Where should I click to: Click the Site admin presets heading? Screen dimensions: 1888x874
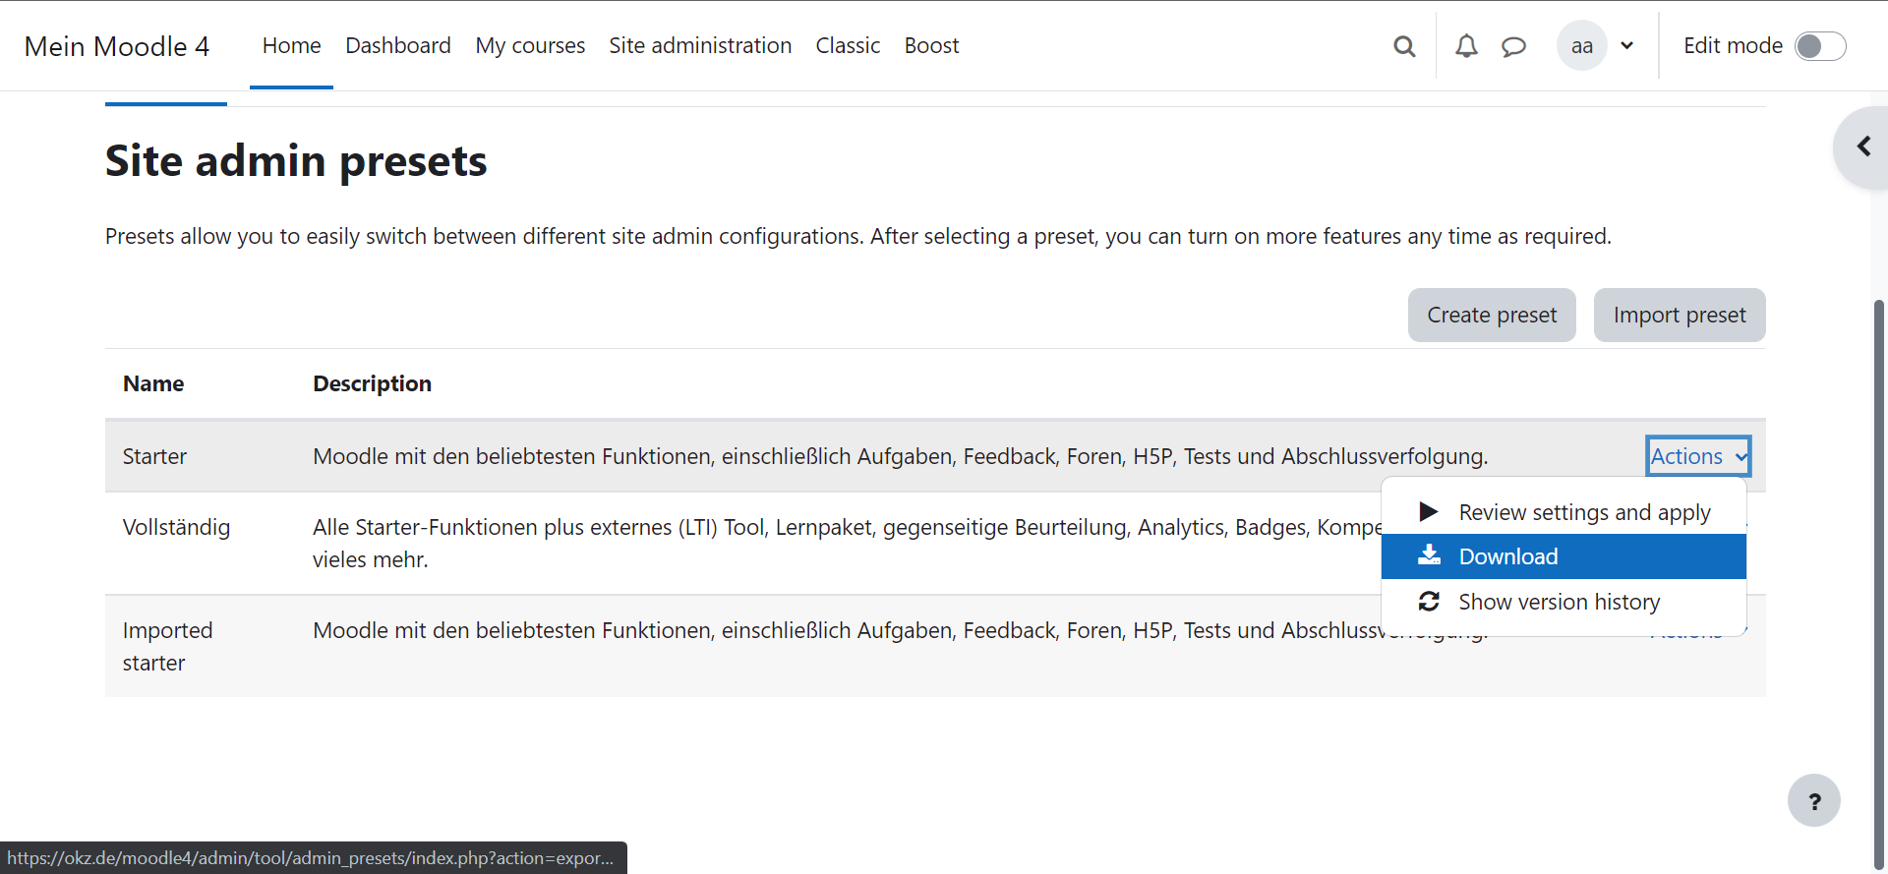click(296, 161)
